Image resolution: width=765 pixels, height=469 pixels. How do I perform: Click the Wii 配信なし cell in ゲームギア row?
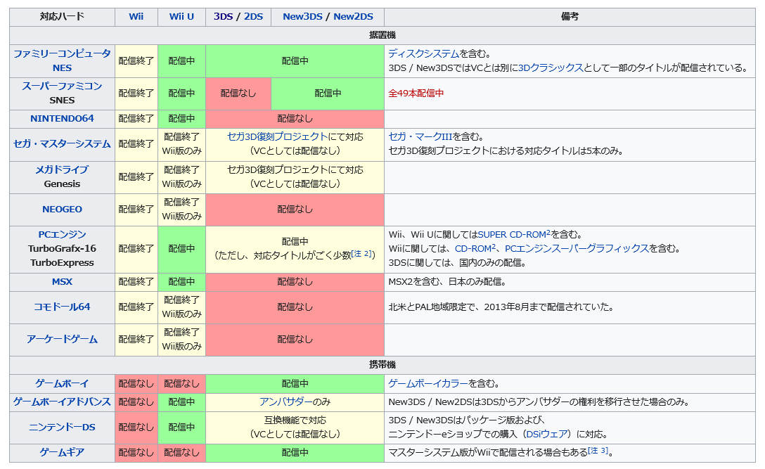[x=136, y=452]
